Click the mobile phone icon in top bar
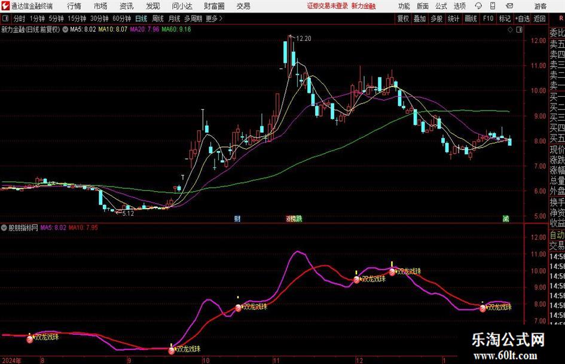This screenshot has height=364, width=565. click(493, 6)
